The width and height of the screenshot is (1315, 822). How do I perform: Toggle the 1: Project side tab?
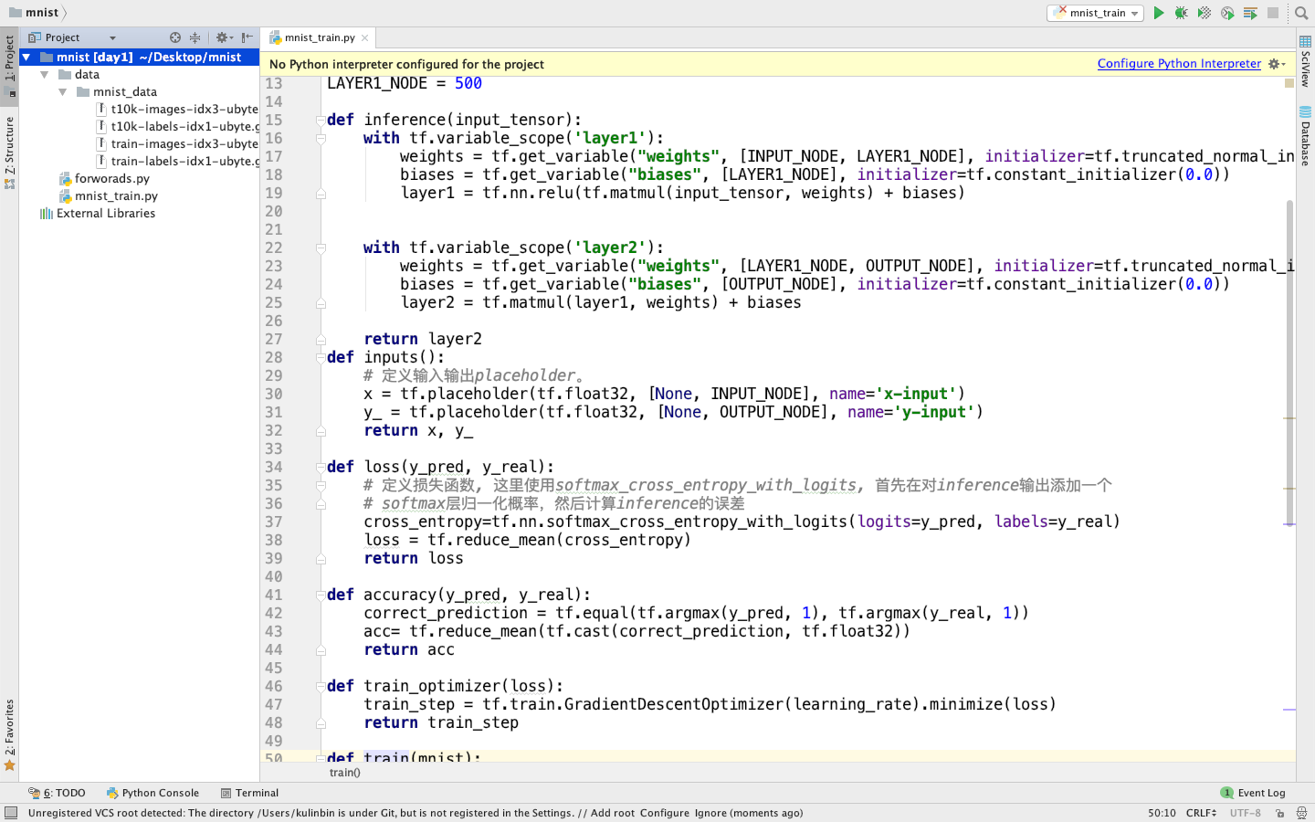click(x=9, y=65)
